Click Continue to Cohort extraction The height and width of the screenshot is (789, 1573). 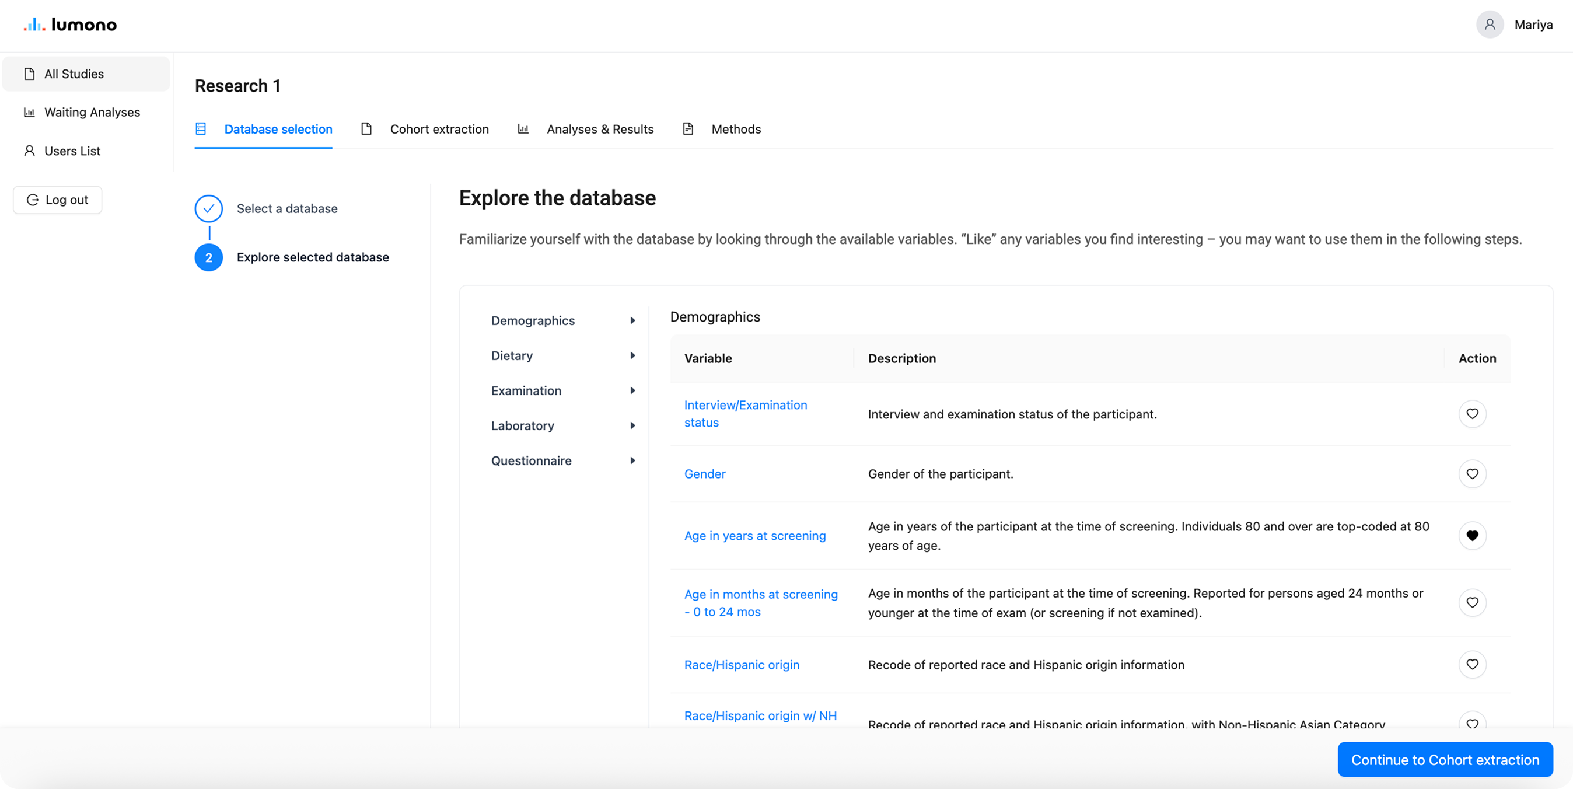(x=1444, y=760)
